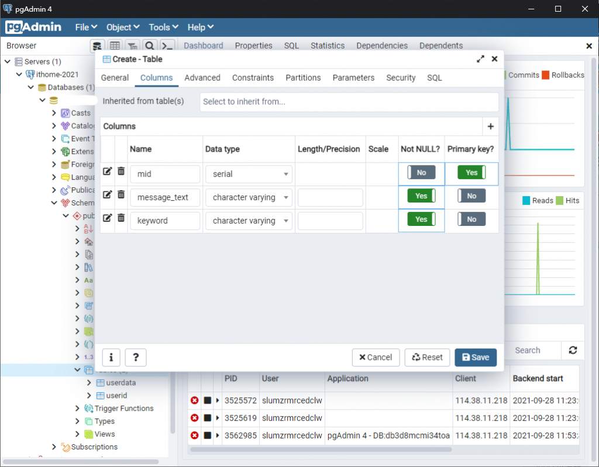
Task: Delete the mid column row via trash icon
Action: pyautogui.click(x=121, y=171)
